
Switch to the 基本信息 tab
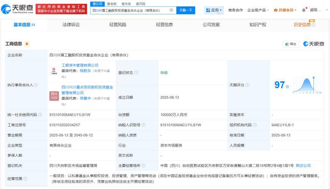click(24, 25)
